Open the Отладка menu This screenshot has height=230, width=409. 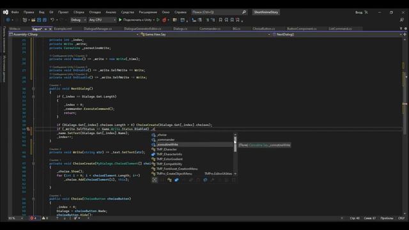pyautogui.click(x=95, y=12)
